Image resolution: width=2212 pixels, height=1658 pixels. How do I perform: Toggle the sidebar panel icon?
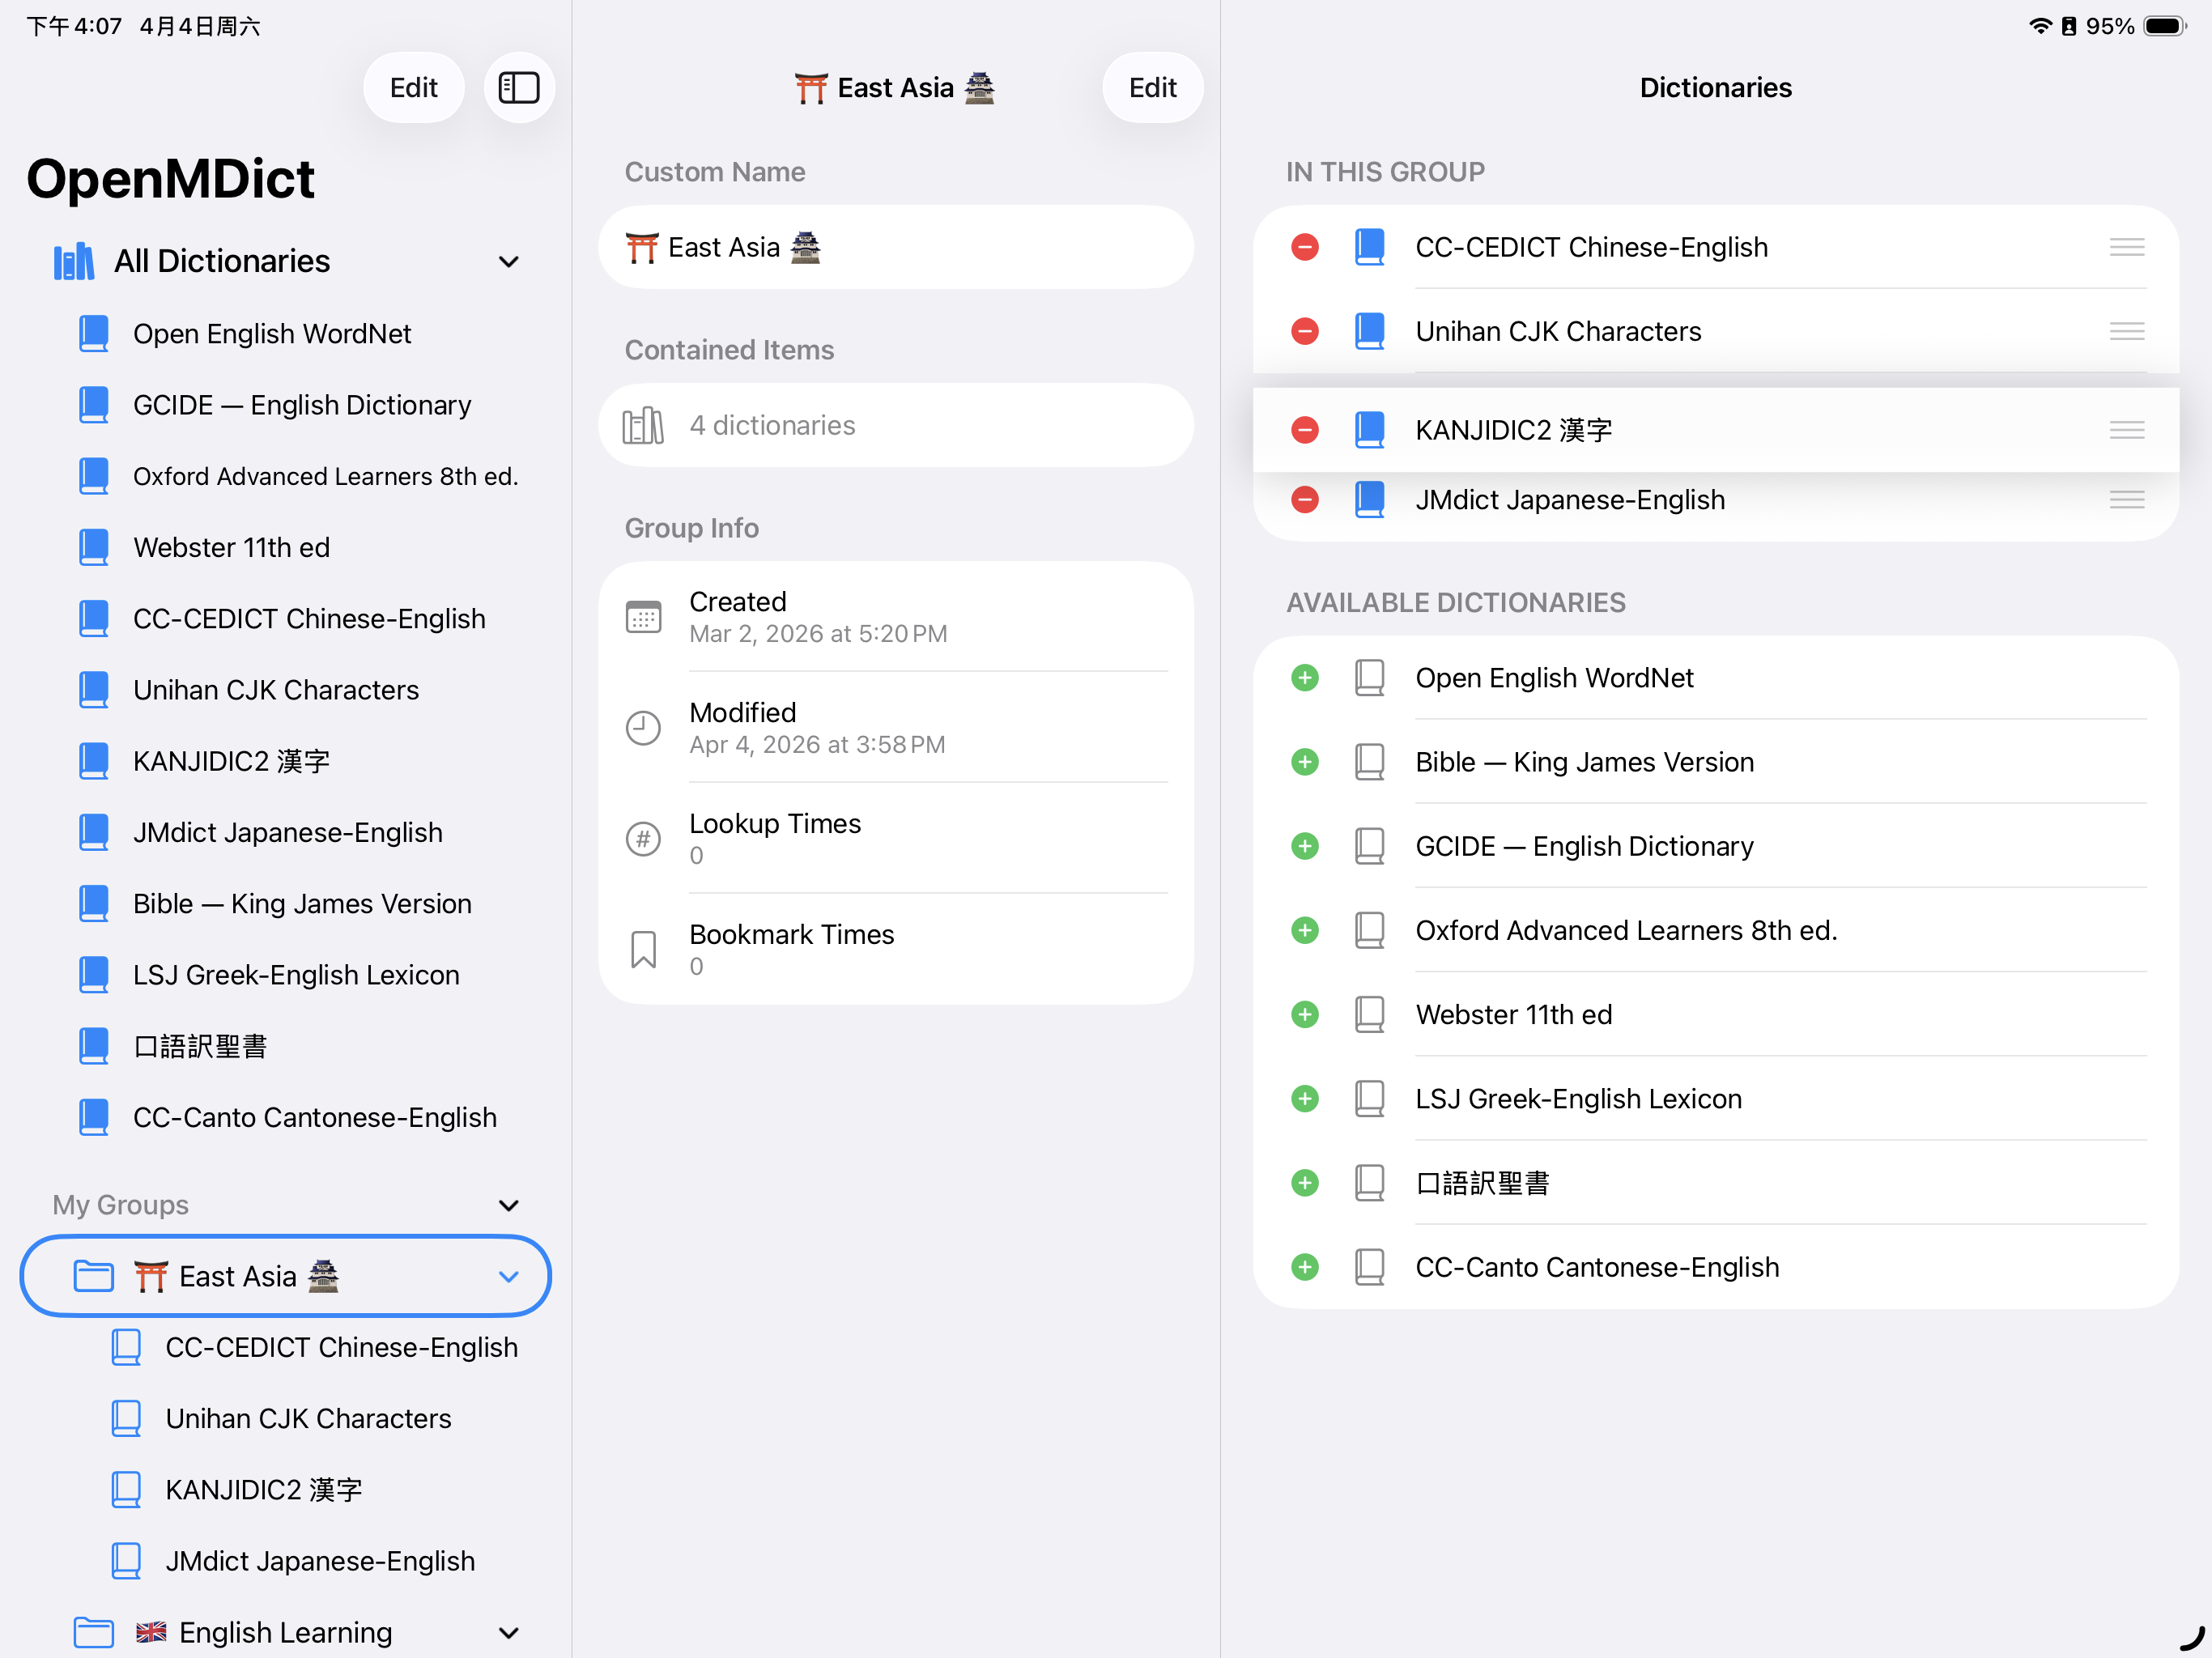519,88
